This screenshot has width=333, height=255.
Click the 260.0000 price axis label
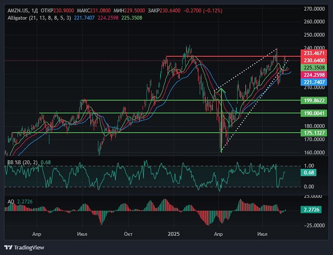point(314,22)
